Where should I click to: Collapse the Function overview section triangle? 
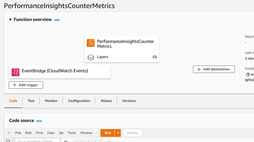[x=10, y=20]
